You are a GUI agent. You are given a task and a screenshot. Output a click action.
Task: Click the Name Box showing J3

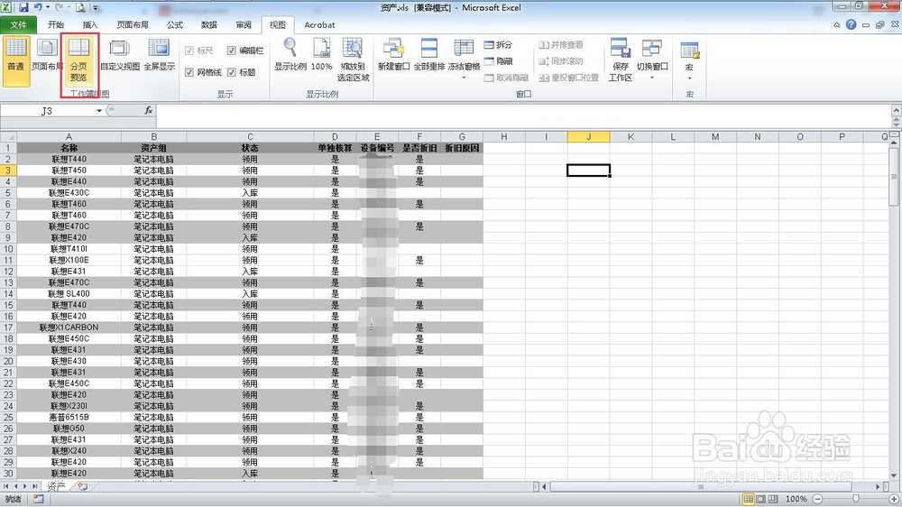(47, 110)
